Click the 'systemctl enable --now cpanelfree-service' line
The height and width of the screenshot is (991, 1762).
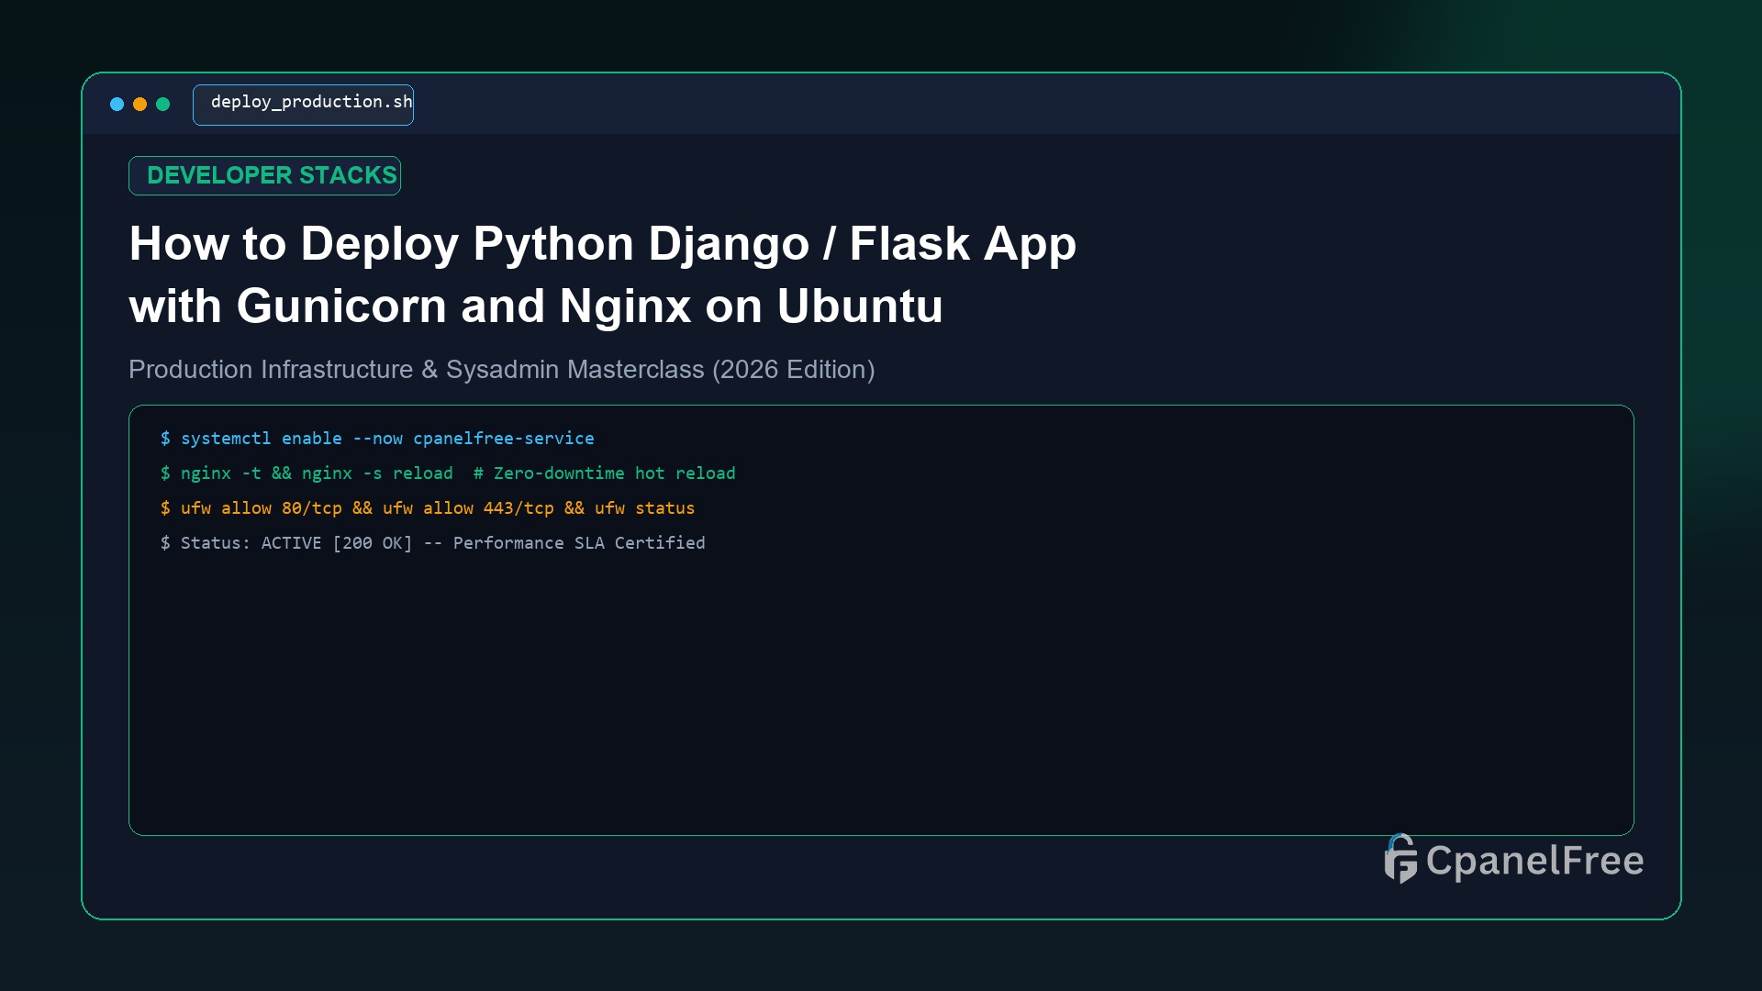377,439
